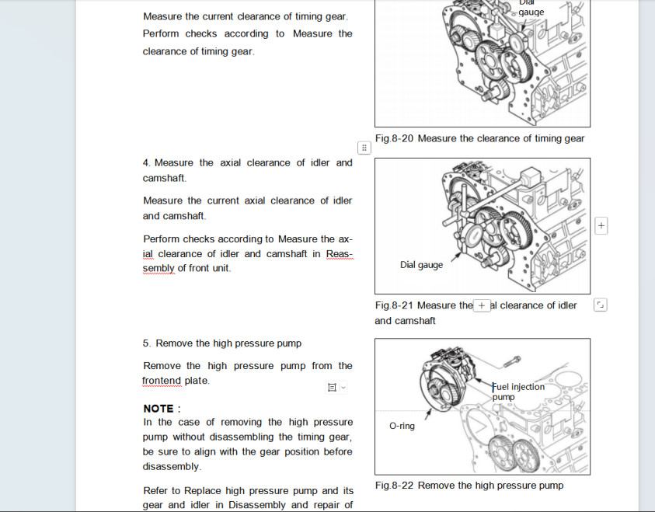
Task: Click line 'be sure to align with the gear position before'
Action: click(247, 451)
